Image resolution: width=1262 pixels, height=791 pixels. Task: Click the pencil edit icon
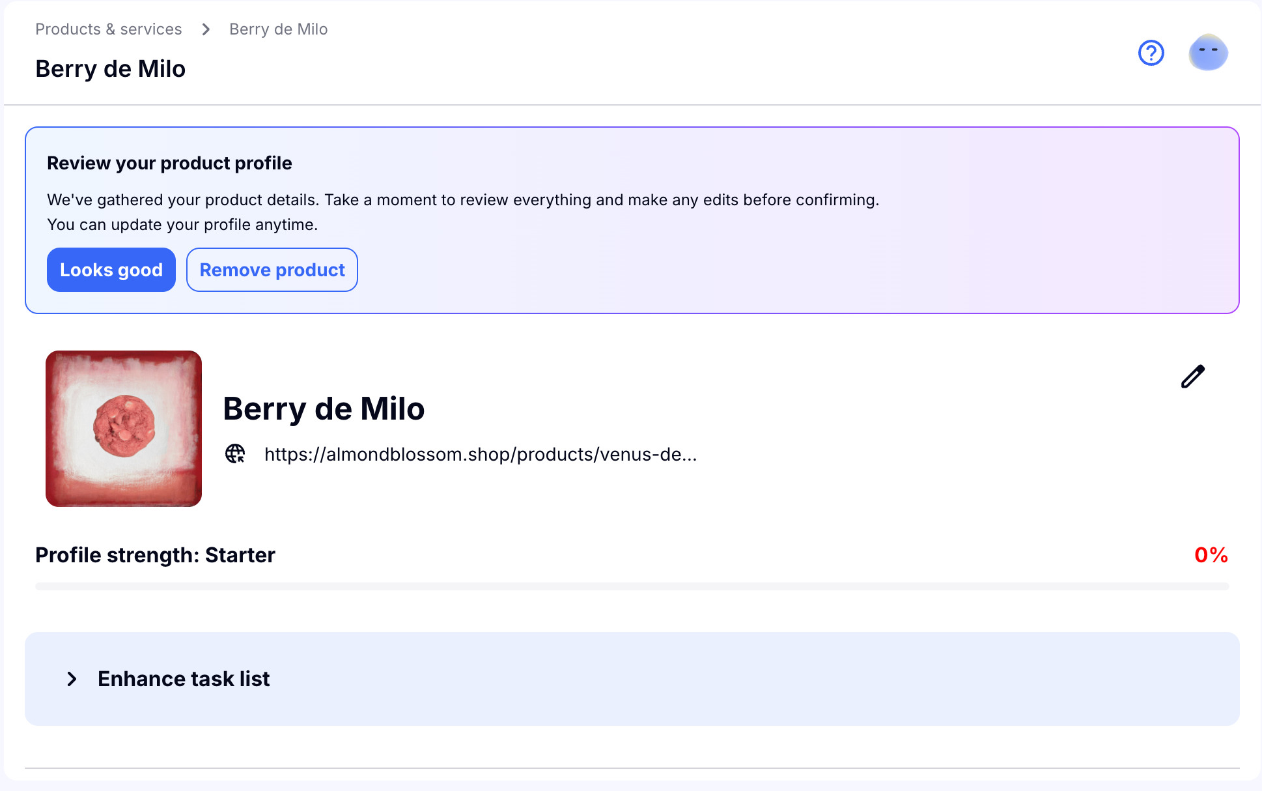click(1193, 377)
